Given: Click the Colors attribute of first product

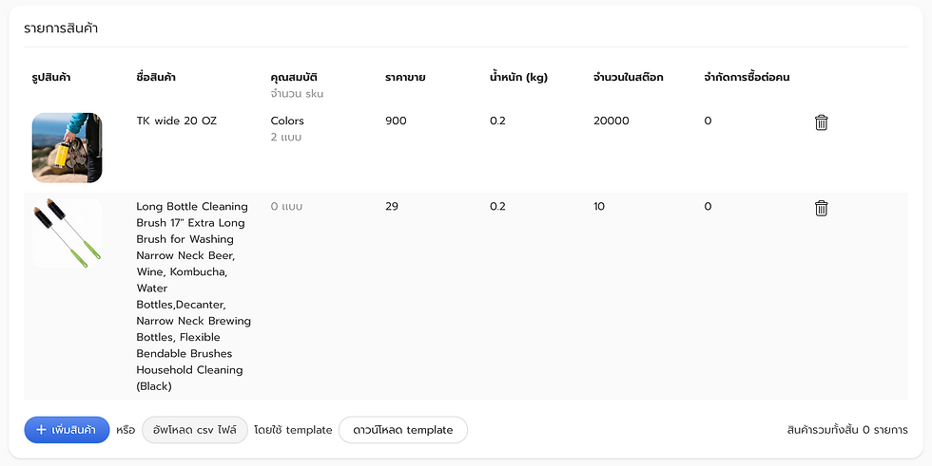Looking at the screenshot, I should 287,121.
